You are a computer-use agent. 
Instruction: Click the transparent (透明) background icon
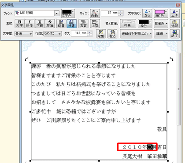point(174,24)
